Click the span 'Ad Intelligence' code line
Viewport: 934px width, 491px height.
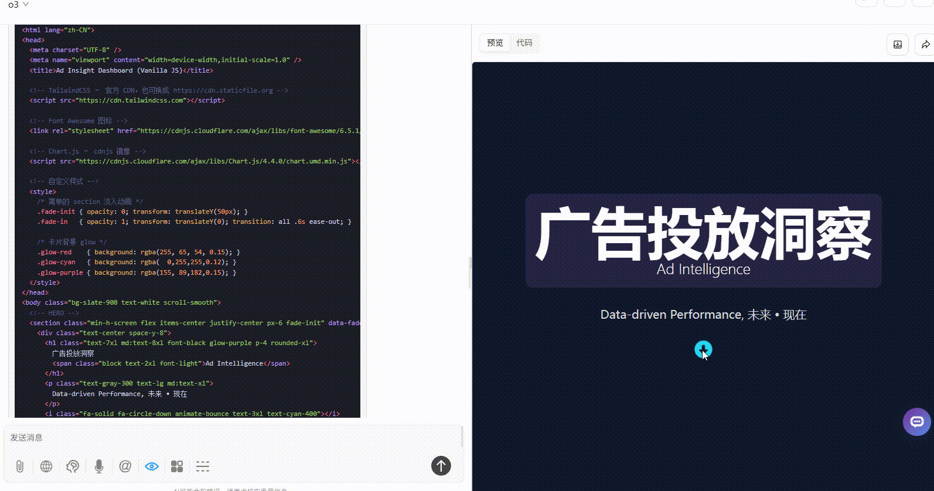tap(171, 363)
